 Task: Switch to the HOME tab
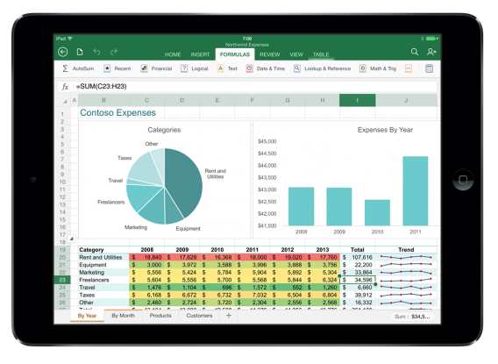pyautogui.click(x=173, y=54)
